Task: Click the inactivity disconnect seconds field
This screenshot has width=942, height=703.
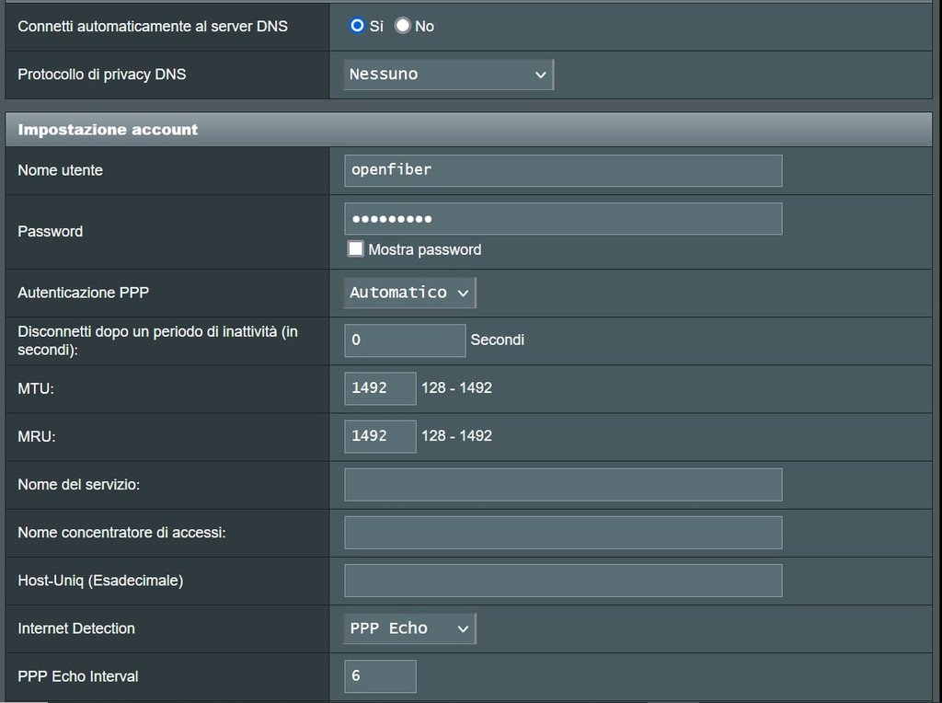Action: pyautogui.click(x=405, y=340)
